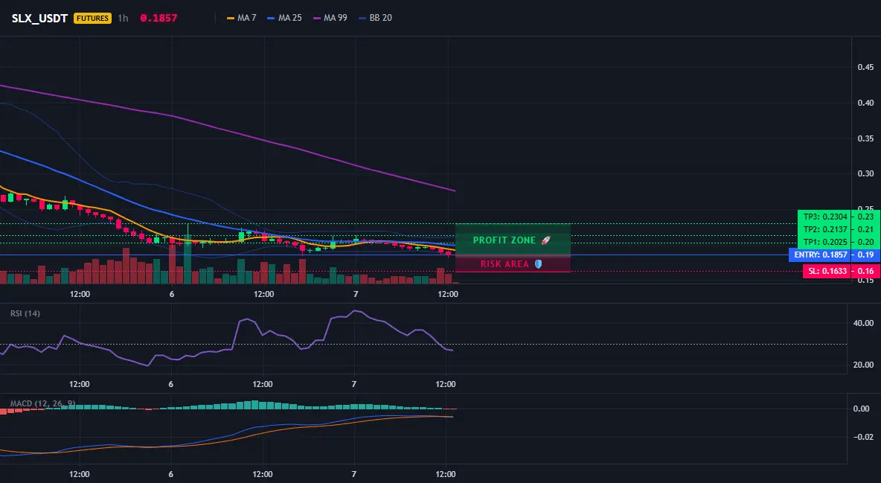Click the red SL: 0.1633 stop-loss tag
Screen dimensions: 881x483
(x=827, y=271)
